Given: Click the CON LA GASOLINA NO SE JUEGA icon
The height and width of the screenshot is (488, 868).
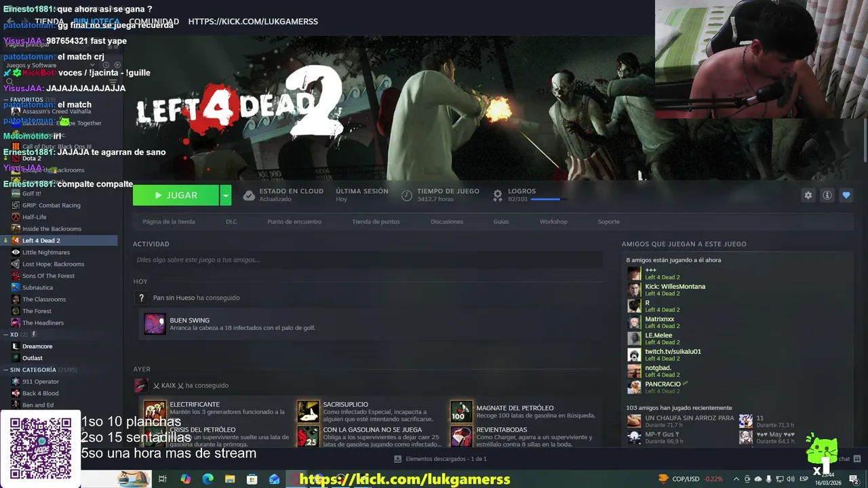Looking at the screenshot, I should tap(308, 436).
